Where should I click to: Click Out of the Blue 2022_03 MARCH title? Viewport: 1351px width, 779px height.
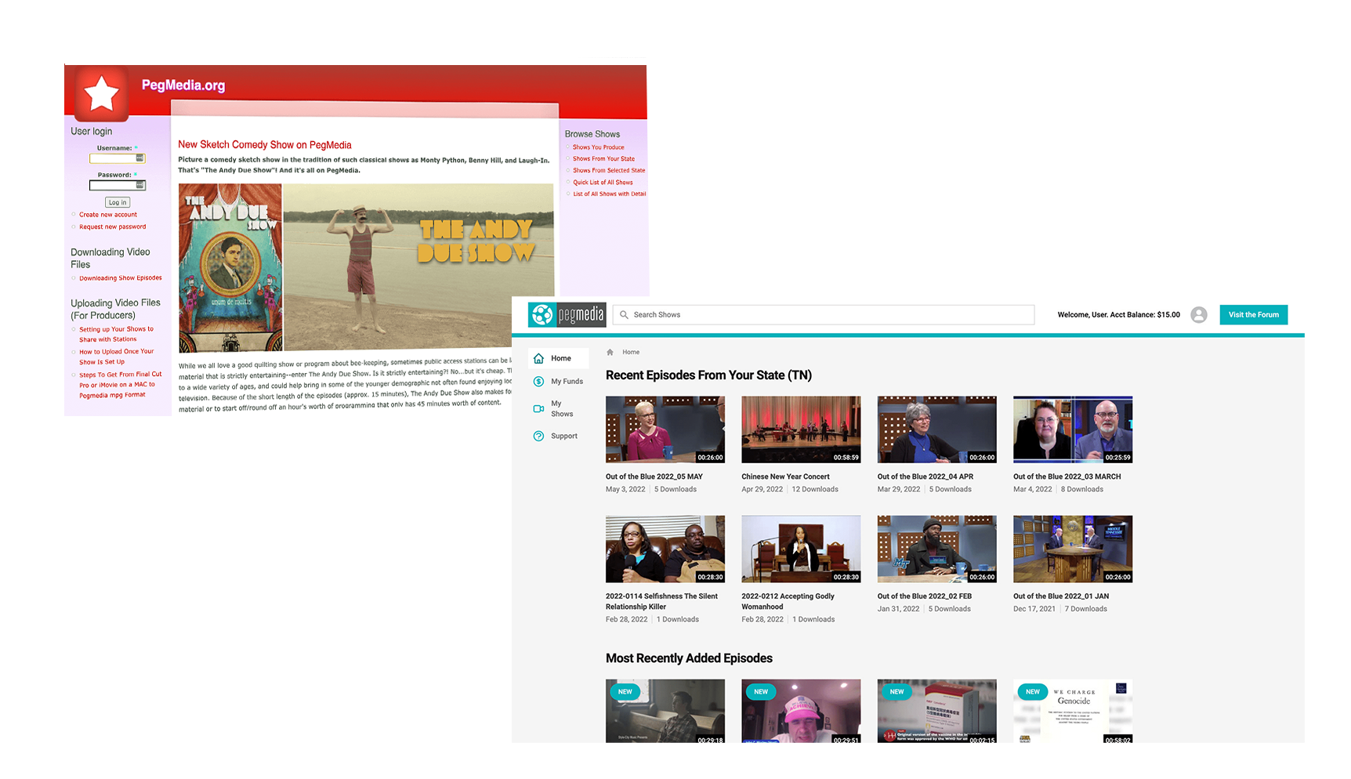point(1067,476)
